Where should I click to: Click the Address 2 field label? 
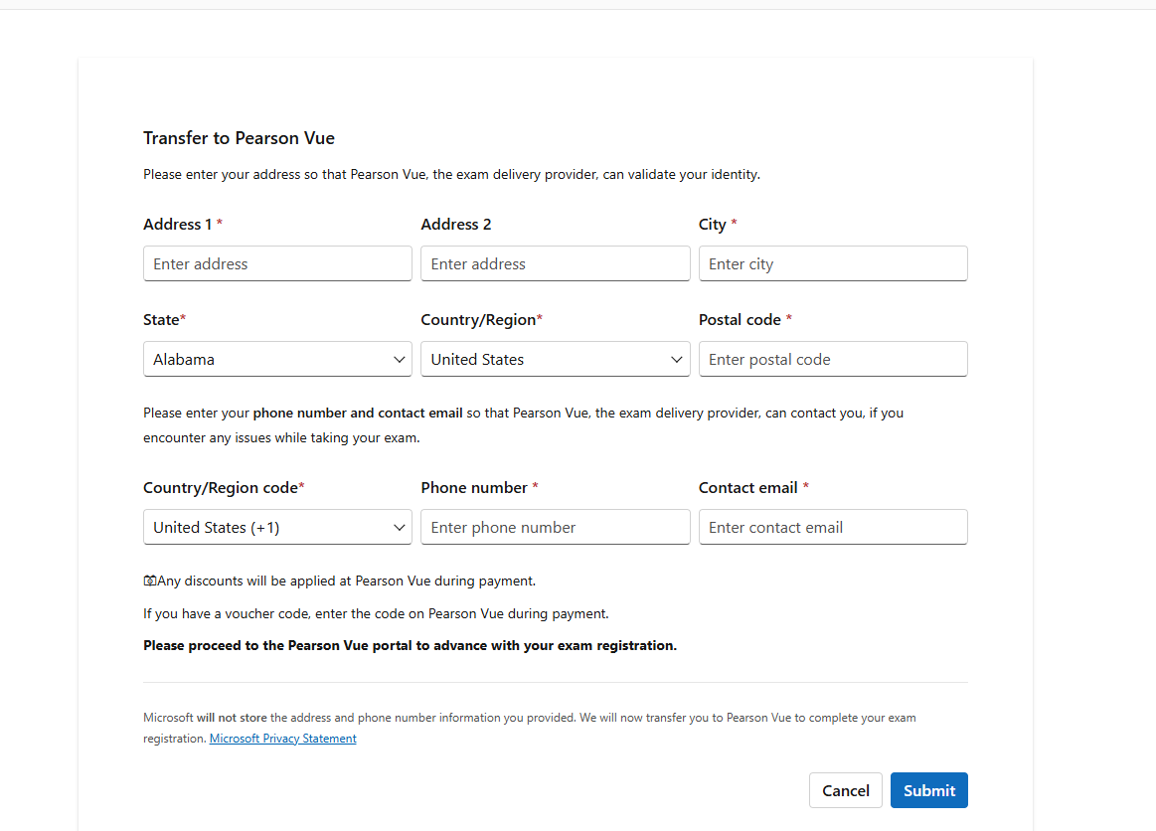[x=455, y=225]
